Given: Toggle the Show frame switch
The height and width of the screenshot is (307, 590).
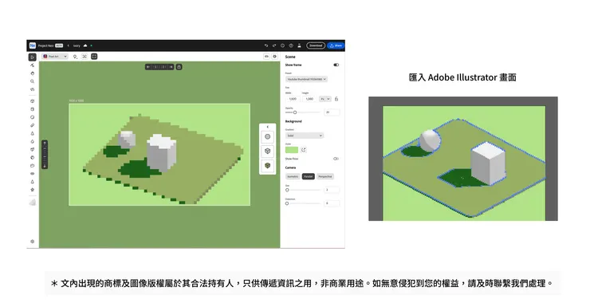Looking at the screenshot, I should (336, 65).
